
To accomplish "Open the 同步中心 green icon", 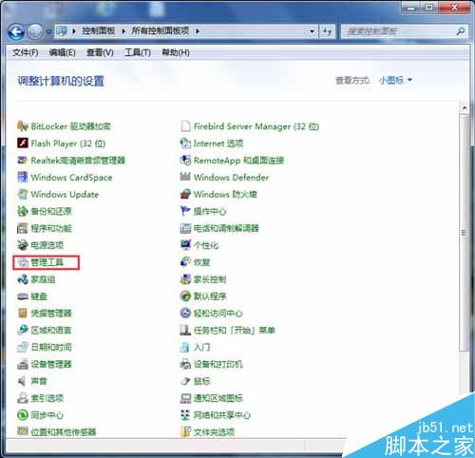I will 23,415.
